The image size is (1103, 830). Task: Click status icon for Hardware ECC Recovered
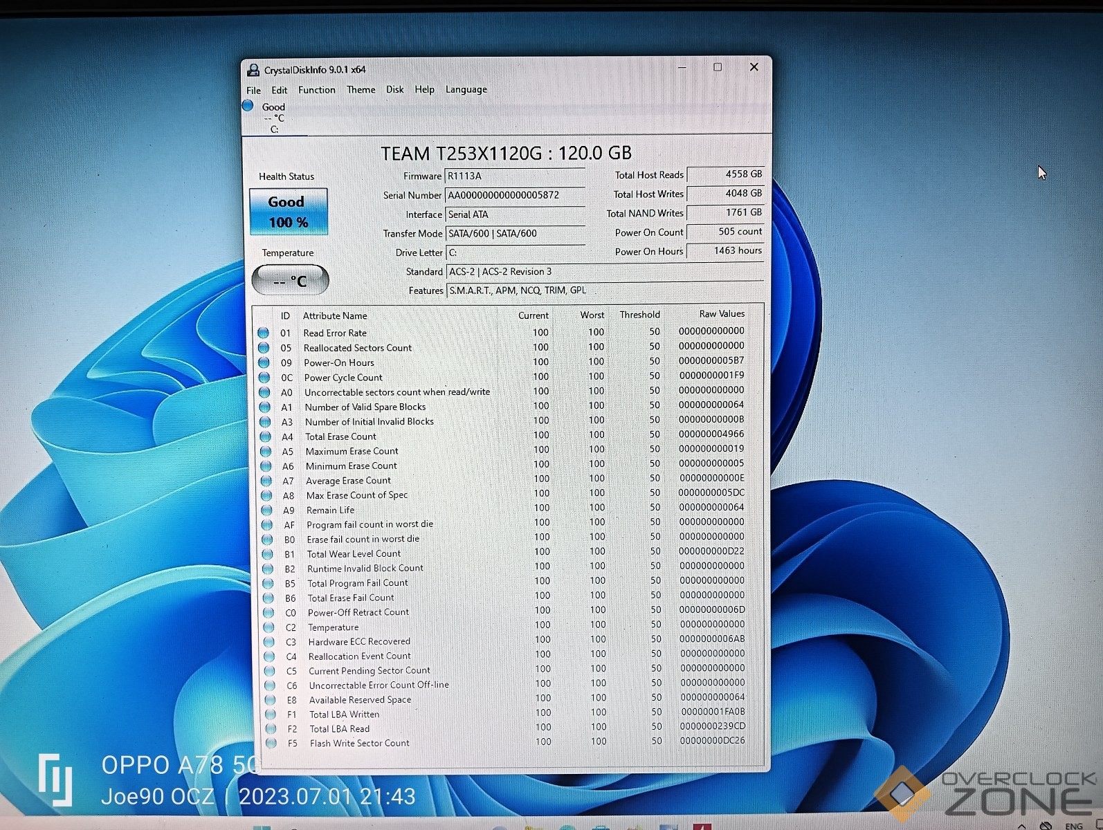click(269, 642)
